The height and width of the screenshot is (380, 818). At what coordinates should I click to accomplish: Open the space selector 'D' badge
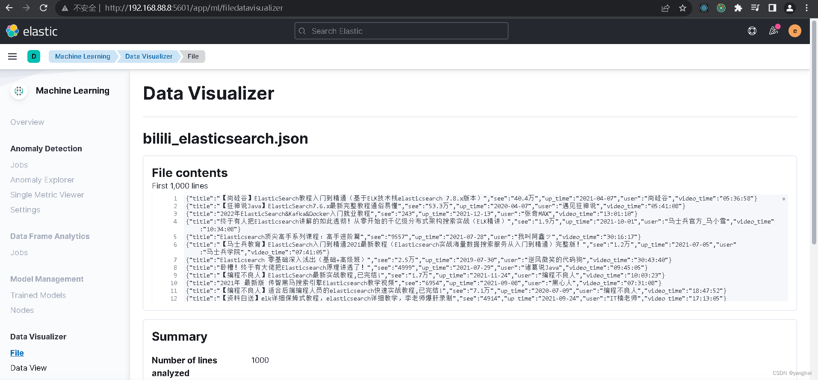pyautogui.click(x=34, y=56)
